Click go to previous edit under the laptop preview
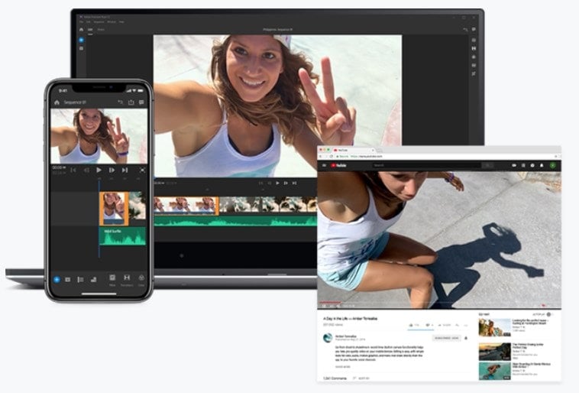 point(261,183)
